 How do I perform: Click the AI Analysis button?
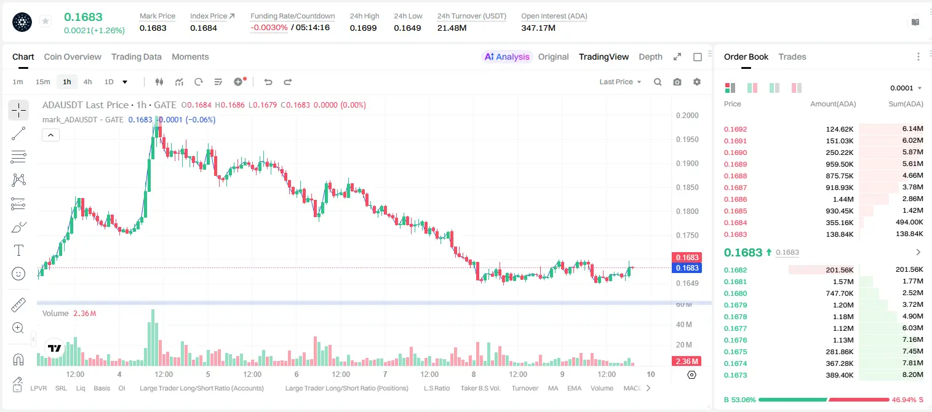(507, 57)
